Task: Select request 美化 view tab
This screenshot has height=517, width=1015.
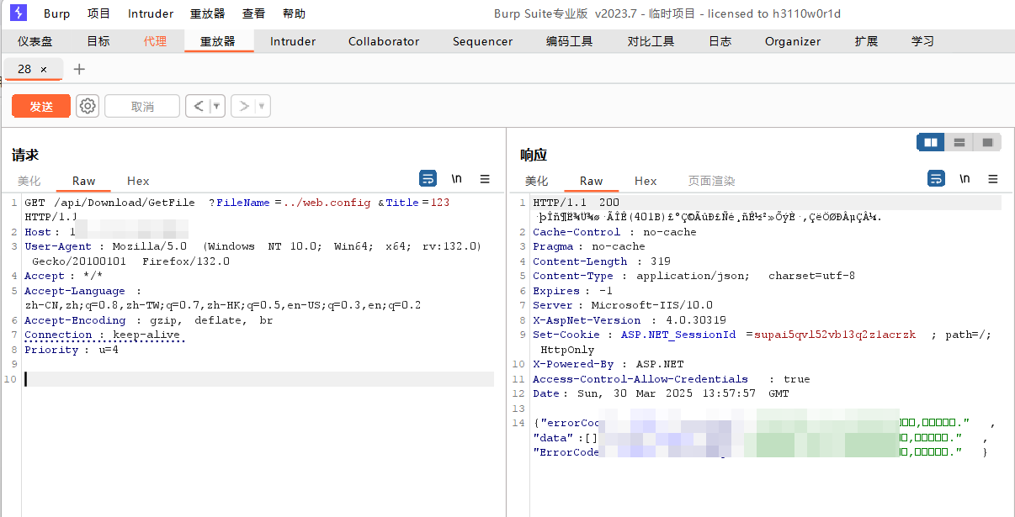Action: click(29, 181)
